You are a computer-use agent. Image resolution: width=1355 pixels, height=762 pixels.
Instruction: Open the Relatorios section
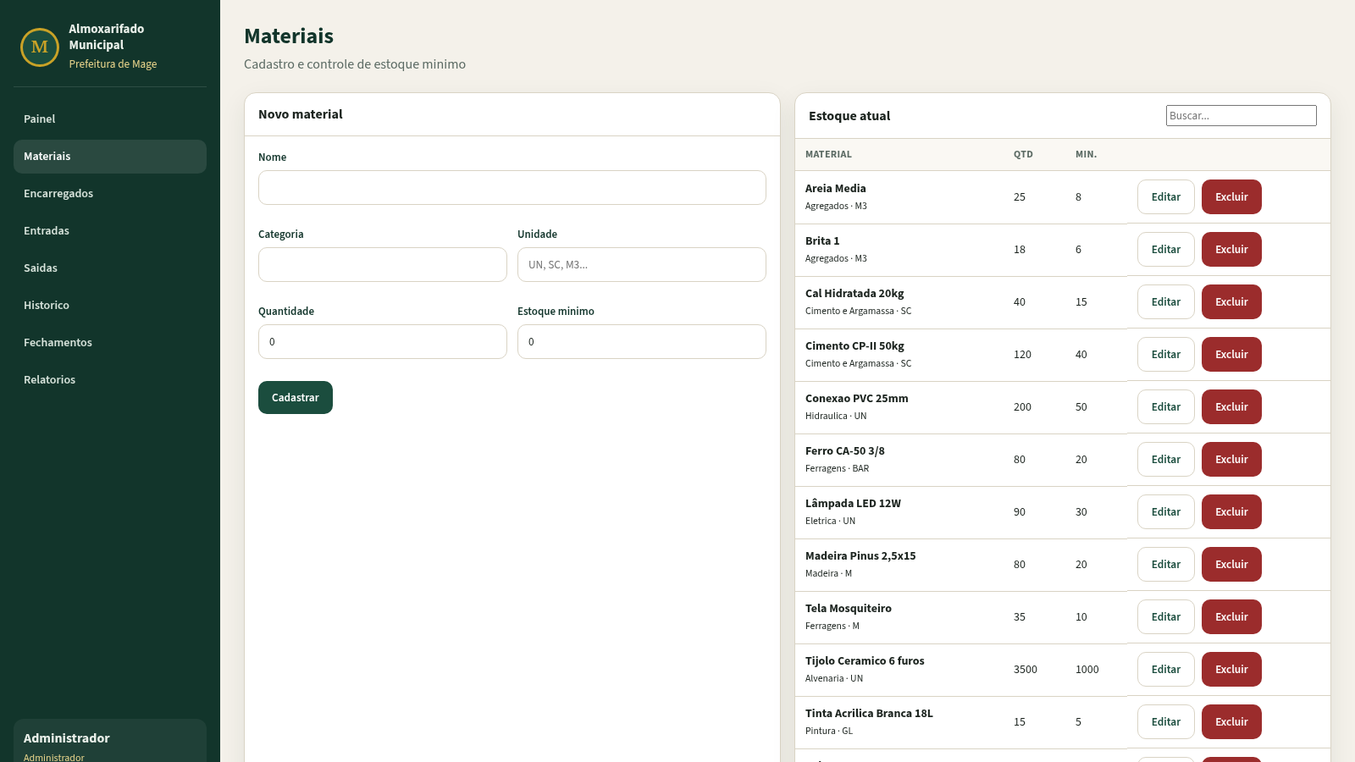click(x=110, y=380)
